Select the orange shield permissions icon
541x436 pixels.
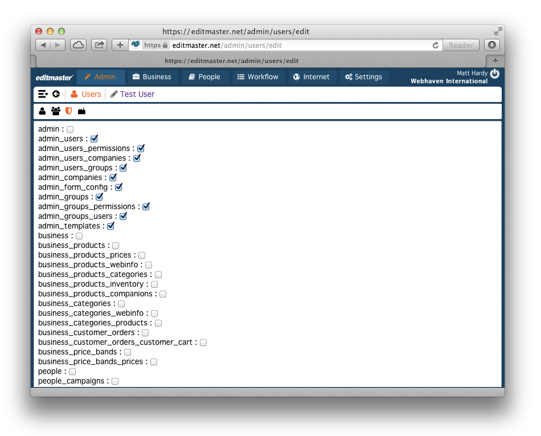[x=69, y=111]
